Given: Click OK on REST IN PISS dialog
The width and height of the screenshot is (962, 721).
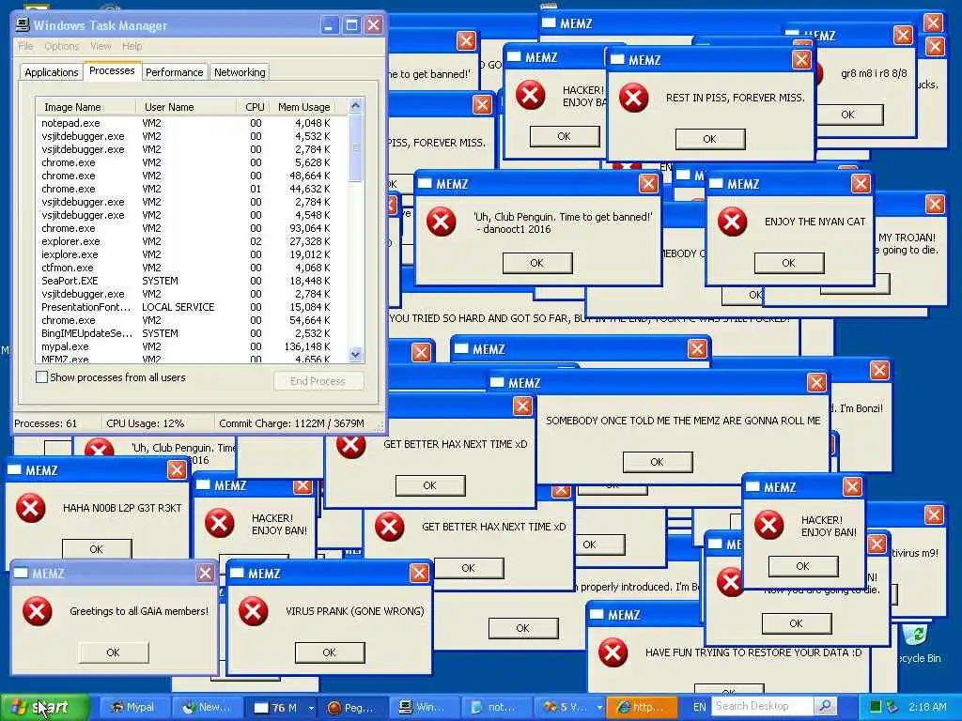Looking at the screenshot, I should (710, 139).
